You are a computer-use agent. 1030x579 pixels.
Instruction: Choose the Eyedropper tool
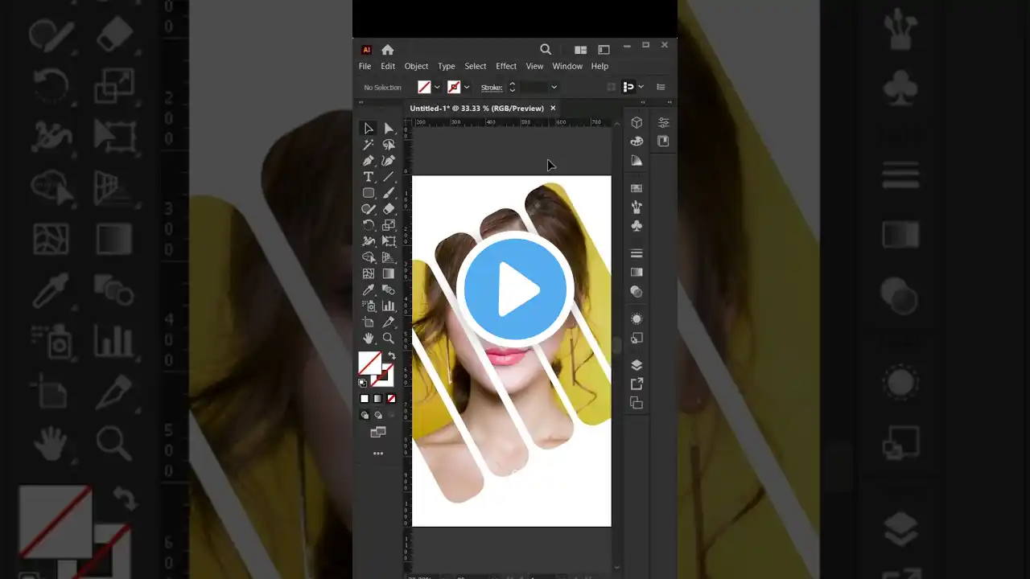point(368,289)
